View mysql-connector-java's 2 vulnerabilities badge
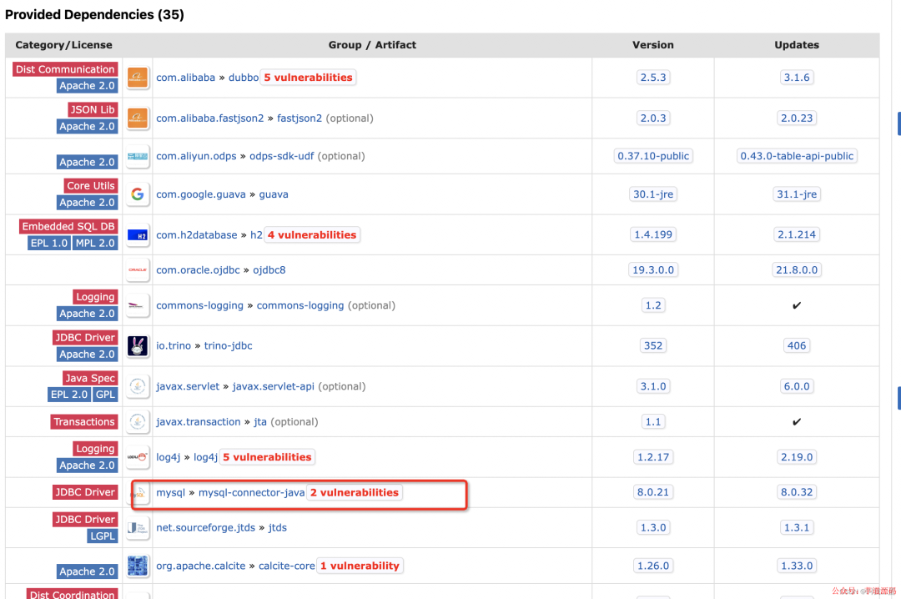901x599 pixels. click(355, 493)
